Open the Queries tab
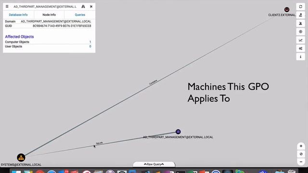This screenshot has width=308, height=173. point(80,15)
